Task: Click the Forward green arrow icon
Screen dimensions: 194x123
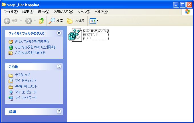Action: pos(29,21)
